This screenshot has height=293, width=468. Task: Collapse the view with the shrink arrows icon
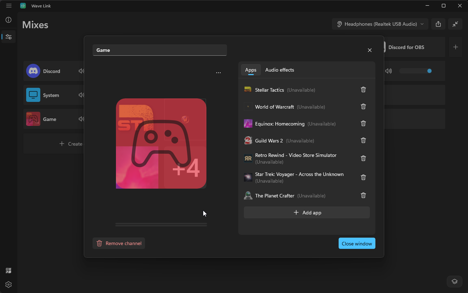tap(455, 24)
